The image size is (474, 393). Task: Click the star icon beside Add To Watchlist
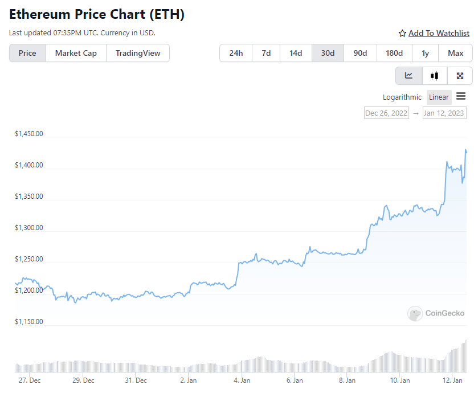coord(402,34)
